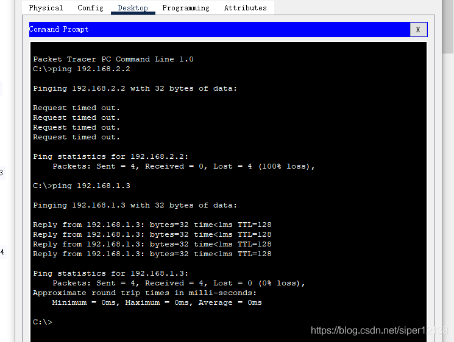Click 'Approximate round trip times' line

pyautogui.click(x=145, y=293)
